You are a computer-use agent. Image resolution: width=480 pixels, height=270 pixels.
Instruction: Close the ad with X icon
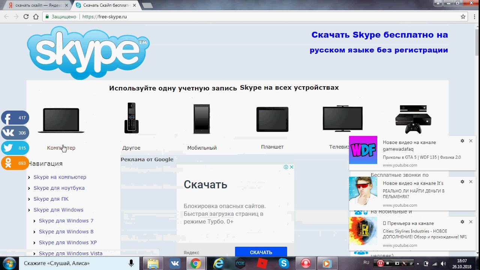pos(291,167)
